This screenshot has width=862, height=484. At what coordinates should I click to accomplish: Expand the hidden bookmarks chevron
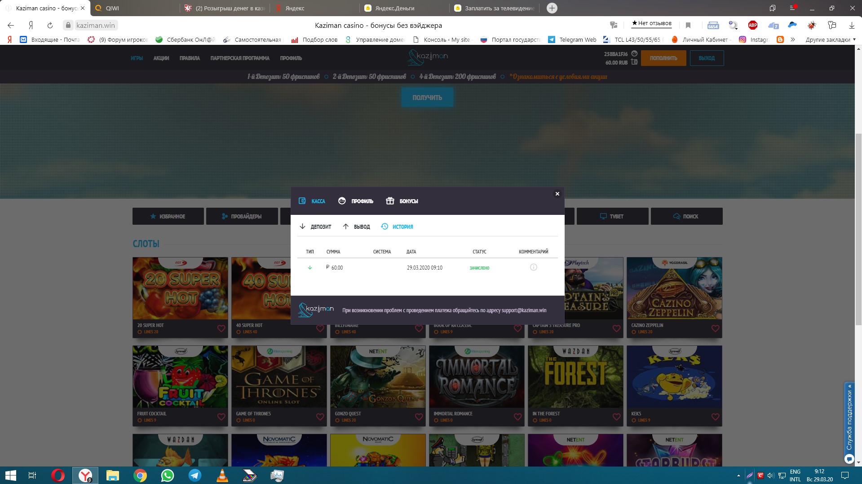pos(793,39)
